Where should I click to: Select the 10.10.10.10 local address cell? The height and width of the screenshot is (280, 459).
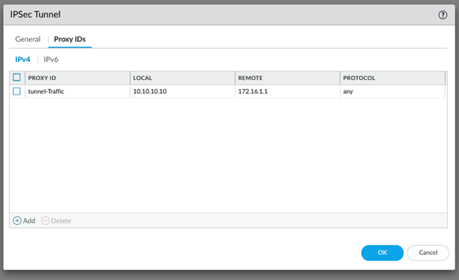[182, 91]
